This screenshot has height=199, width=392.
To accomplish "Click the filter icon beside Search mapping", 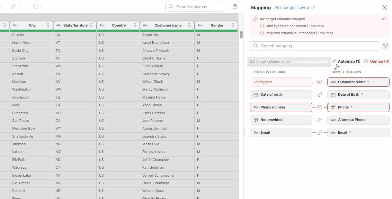I will click(385, 46).
